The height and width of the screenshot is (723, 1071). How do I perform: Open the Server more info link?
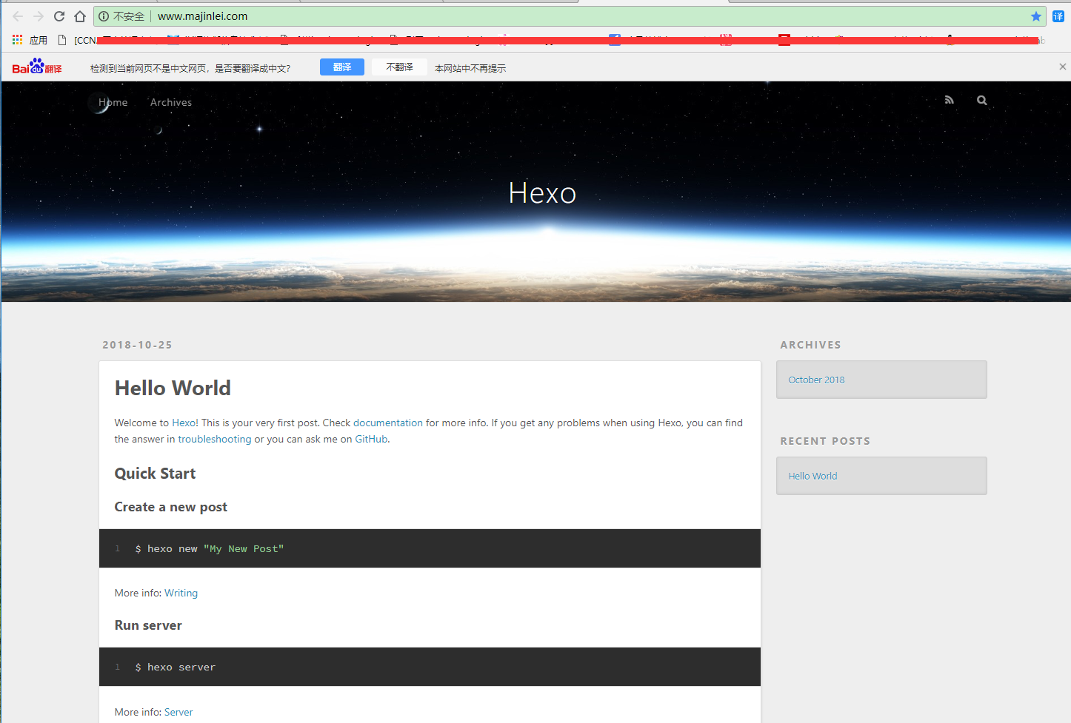point(178,712)
